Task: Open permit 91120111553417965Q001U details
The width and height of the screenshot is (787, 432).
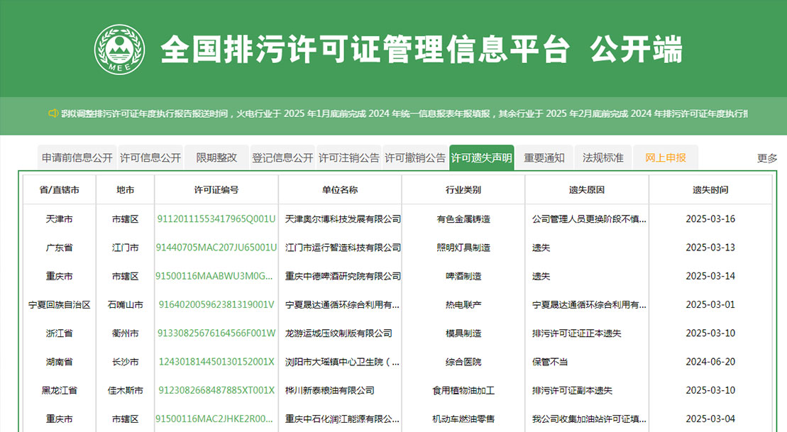Action: click(x=216, y=219)
